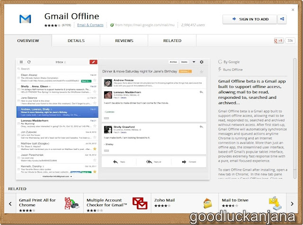
Task: Toggle star on Eileen Alvarez email
Action: [95, 80]
